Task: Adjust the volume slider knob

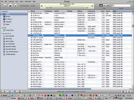Action: click(x=30, y=6)
